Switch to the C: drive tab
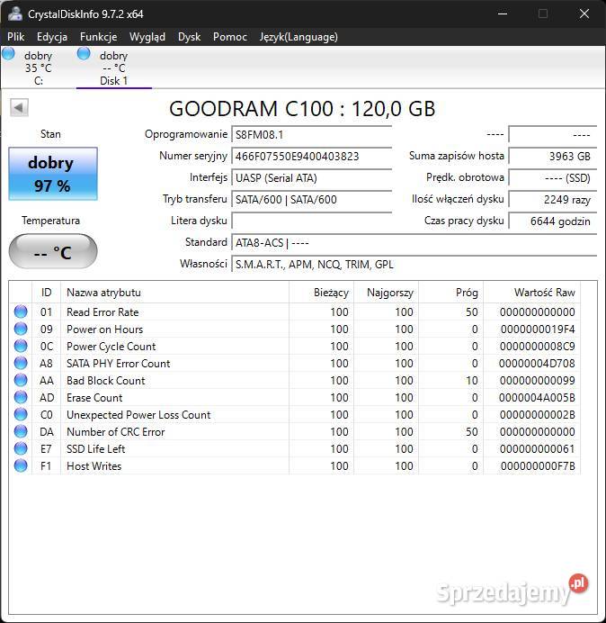Viewport: 606px width, 623px height. (38, 68)
